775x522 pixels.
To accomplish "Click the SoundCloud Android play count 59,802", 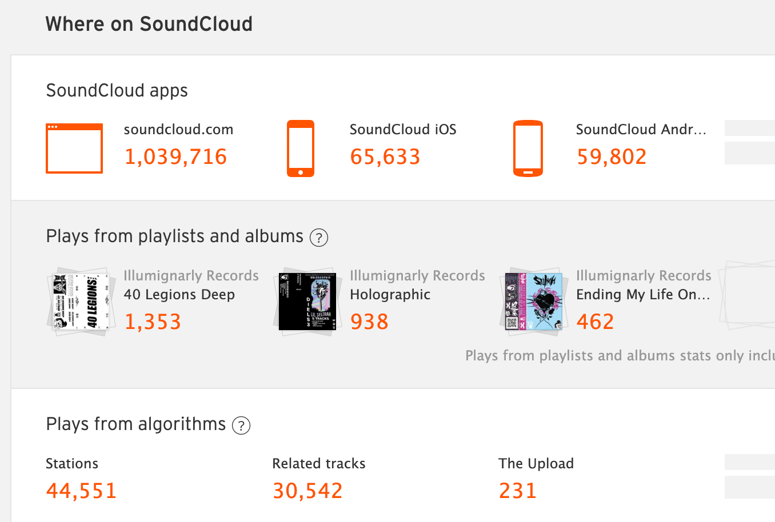I will click(612, 157).
